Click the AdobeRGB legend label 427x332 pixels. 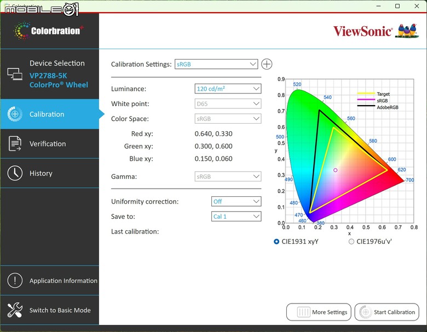click(388, 107)
